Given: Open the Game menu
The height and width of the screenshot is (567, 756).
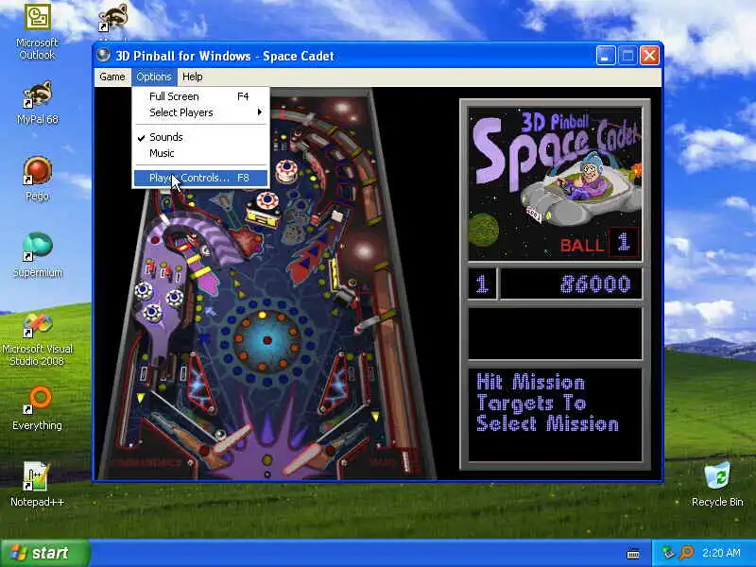Looking at the screenshot, I should 112,77.
